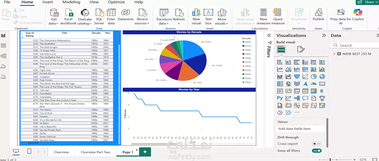
Task: Switch to the Modeling ribbon tab
Action: 71,2
